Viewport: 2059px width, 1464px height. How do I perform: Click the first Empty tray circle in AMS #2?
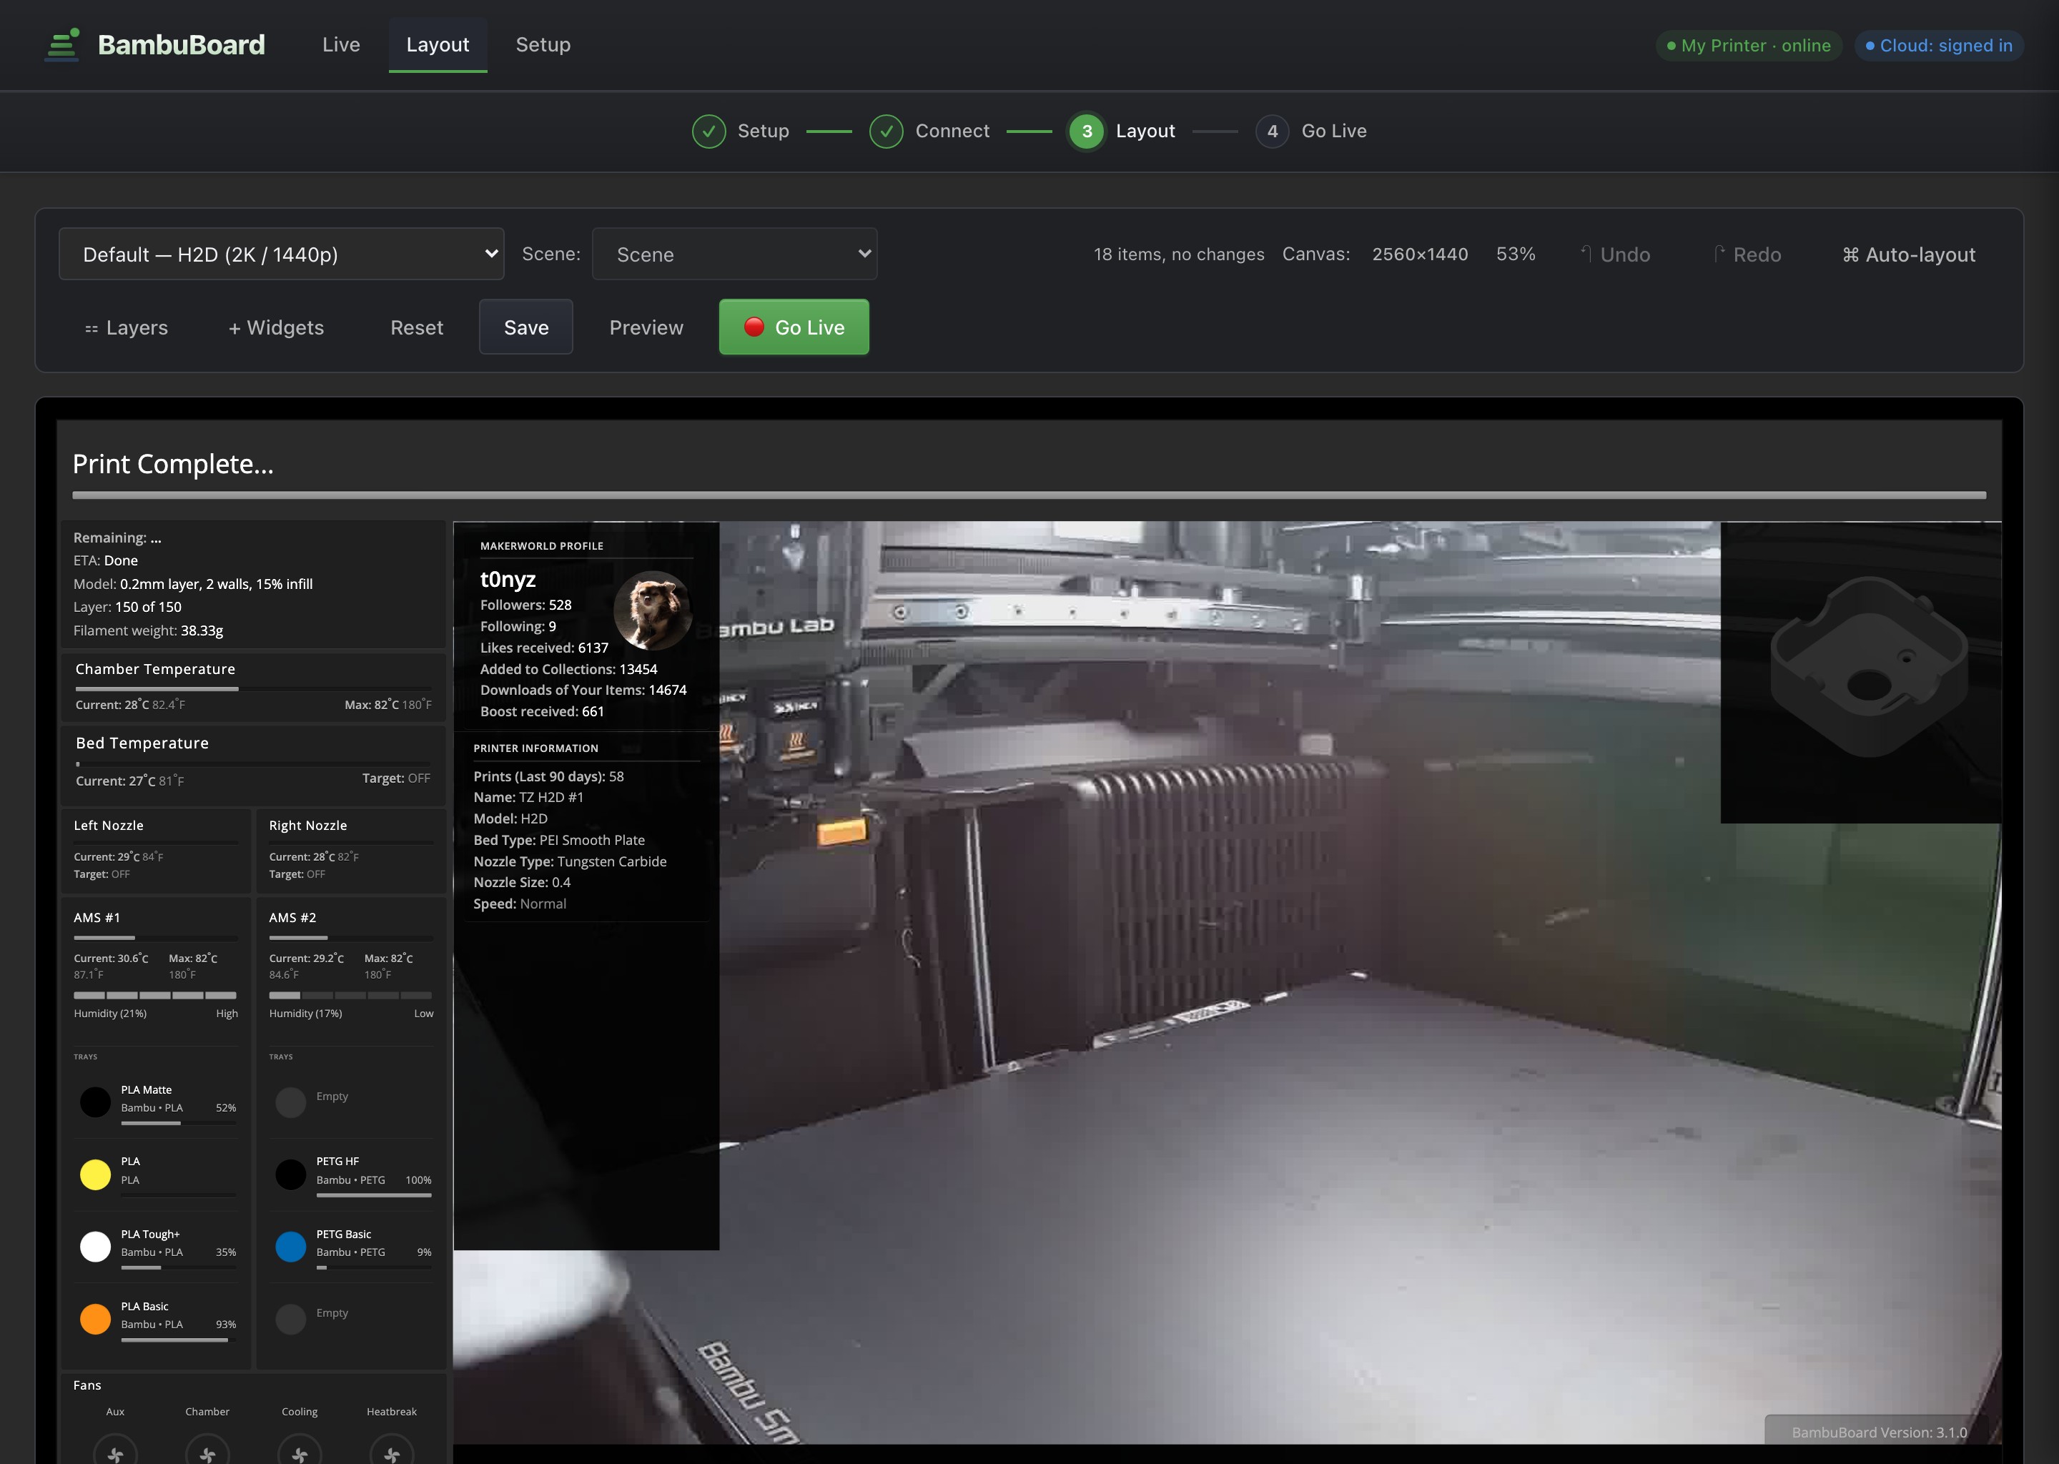pos(290,1102)
